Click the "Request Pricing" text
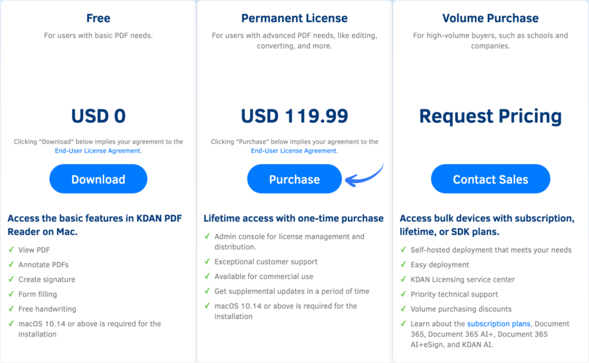589x363 pixels. coord(490,116)
